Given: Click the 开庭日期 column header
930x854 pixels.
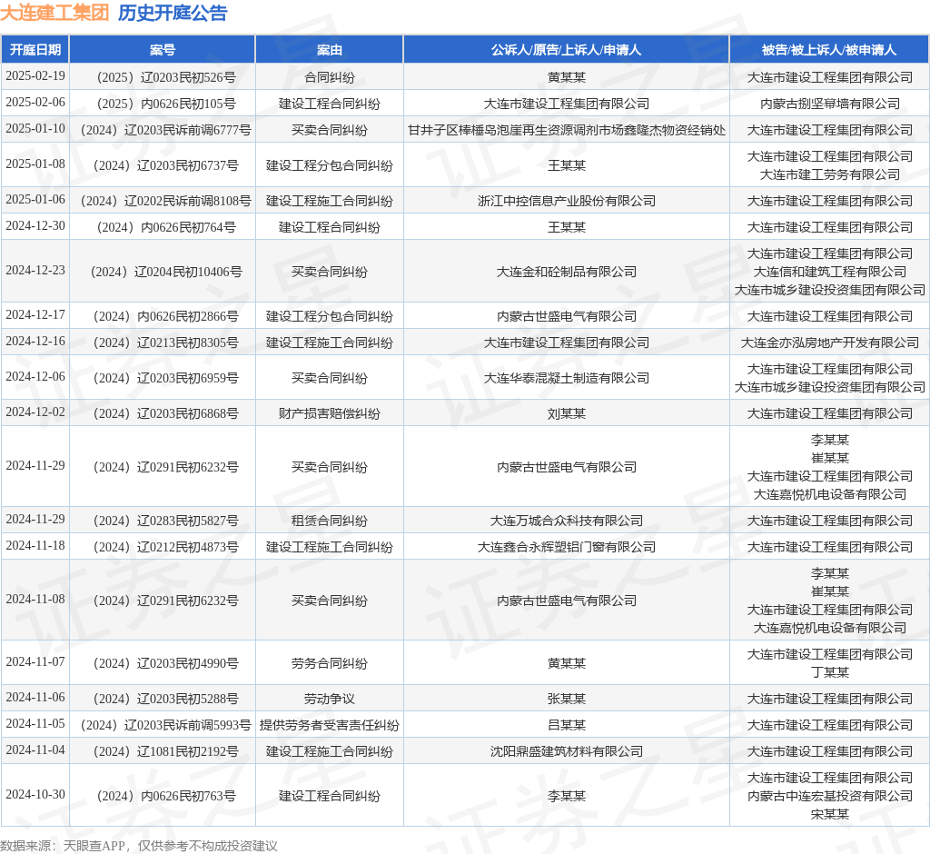Looking at the screenshot, I should 35,50.
